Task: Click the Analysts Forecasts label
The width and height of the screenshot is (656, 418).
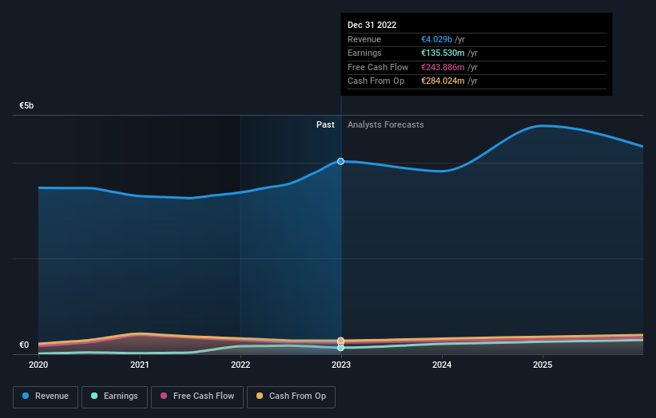Action: (x=386, y=124)
